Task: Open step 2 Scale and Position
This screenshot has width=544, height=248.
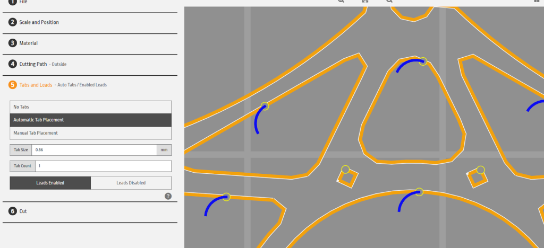Action: coord(90,22)
